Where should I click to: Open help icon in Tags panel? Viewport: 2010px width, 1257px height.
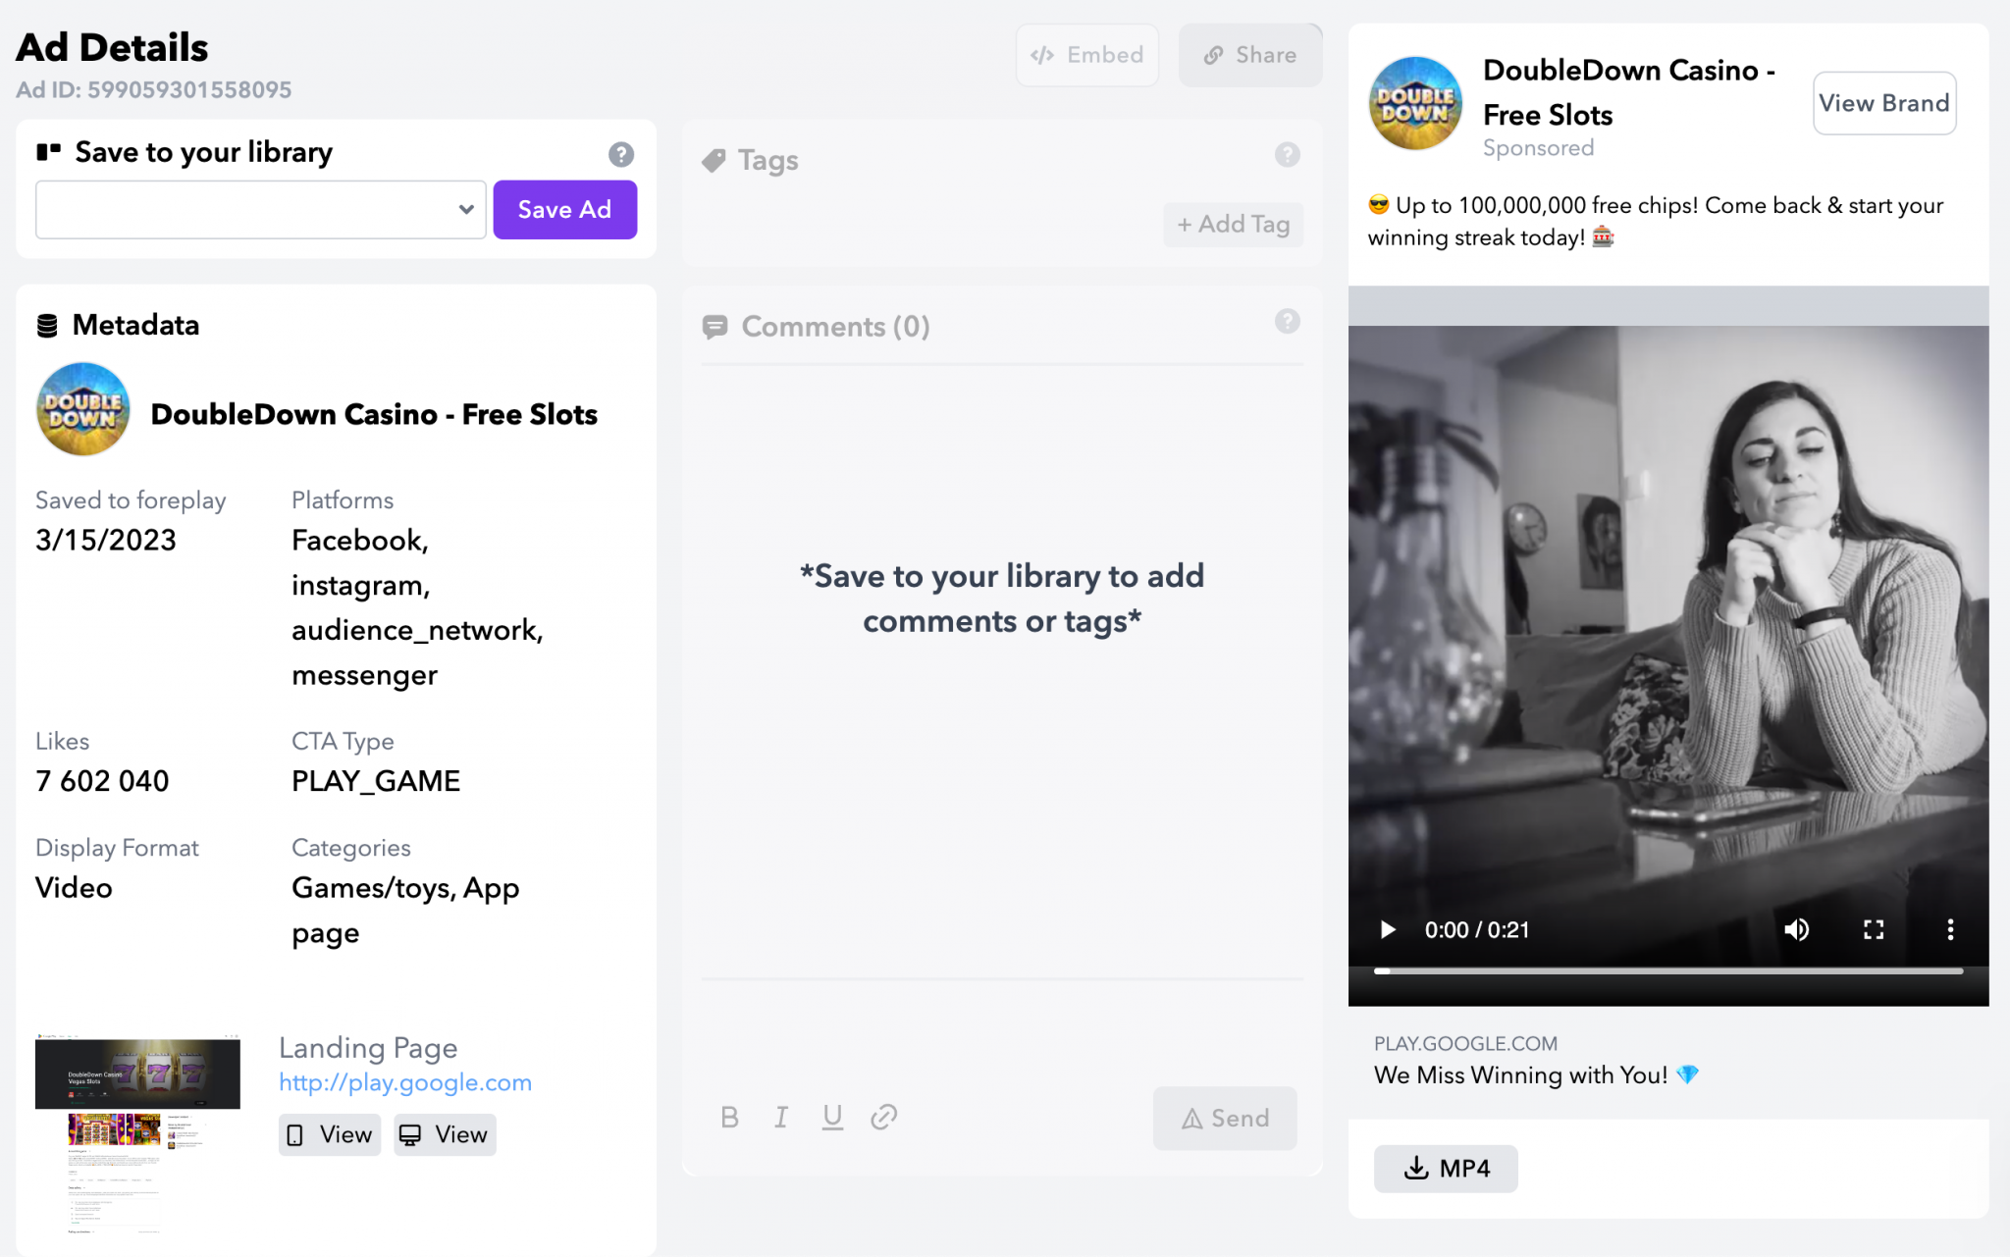[1288, 154]
